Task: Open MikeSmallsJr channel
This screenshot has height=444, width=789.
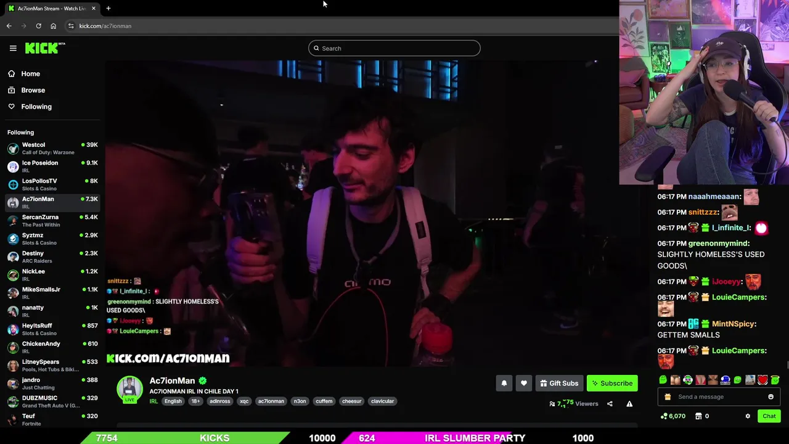Action: pos(52,293)
